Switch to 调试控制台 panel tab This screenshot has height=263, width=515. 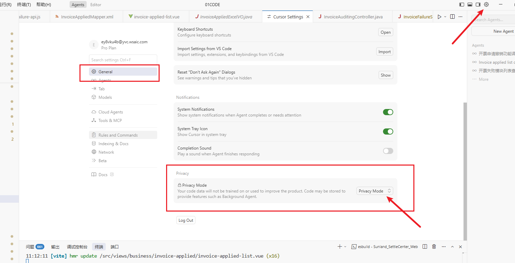click(77, 247)
